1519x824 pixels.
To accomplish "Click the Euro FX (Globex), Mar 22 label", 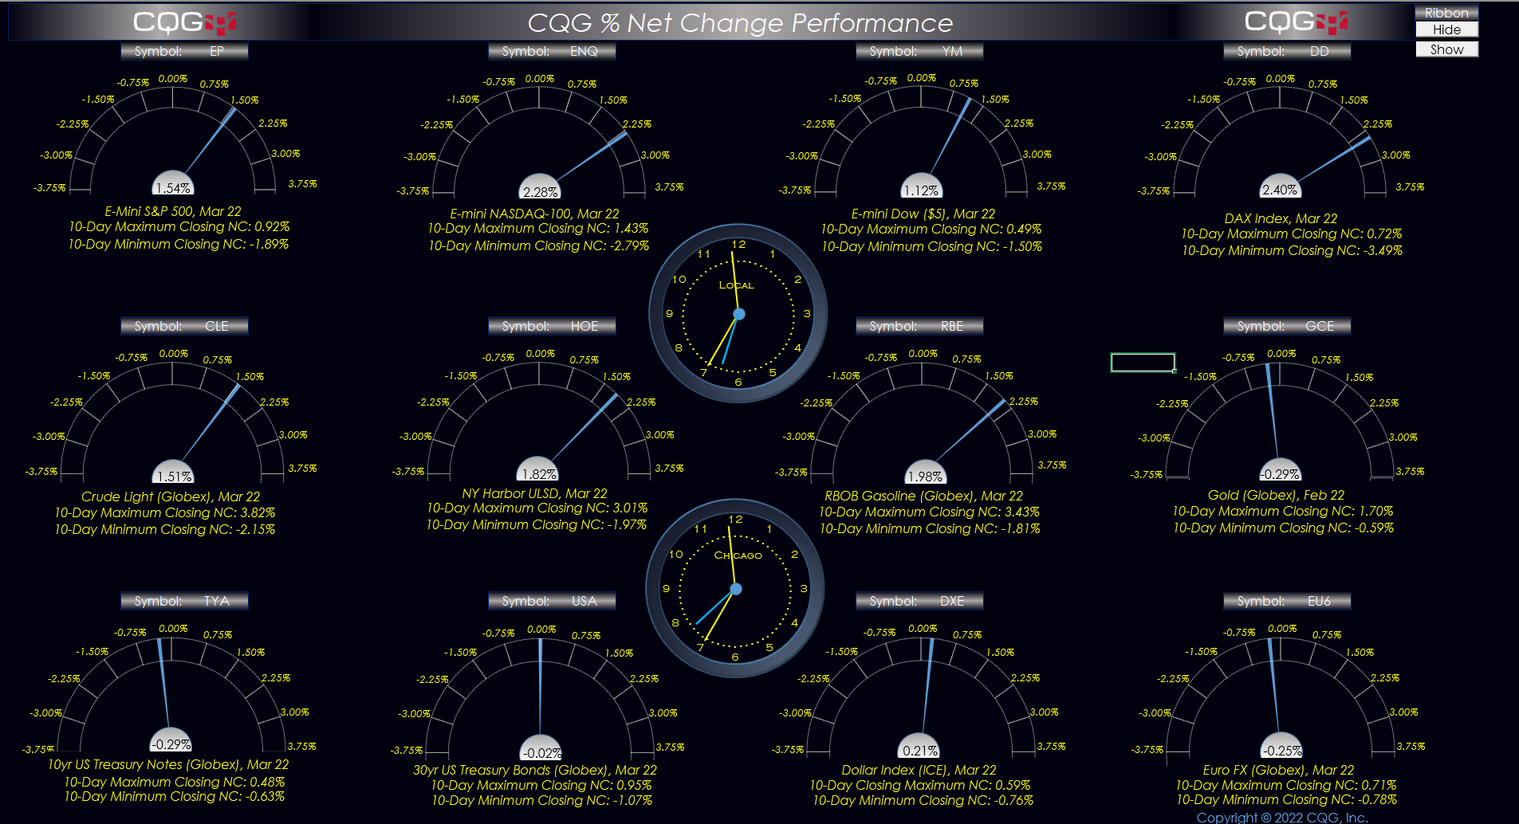I will (x=1278, y=770).
